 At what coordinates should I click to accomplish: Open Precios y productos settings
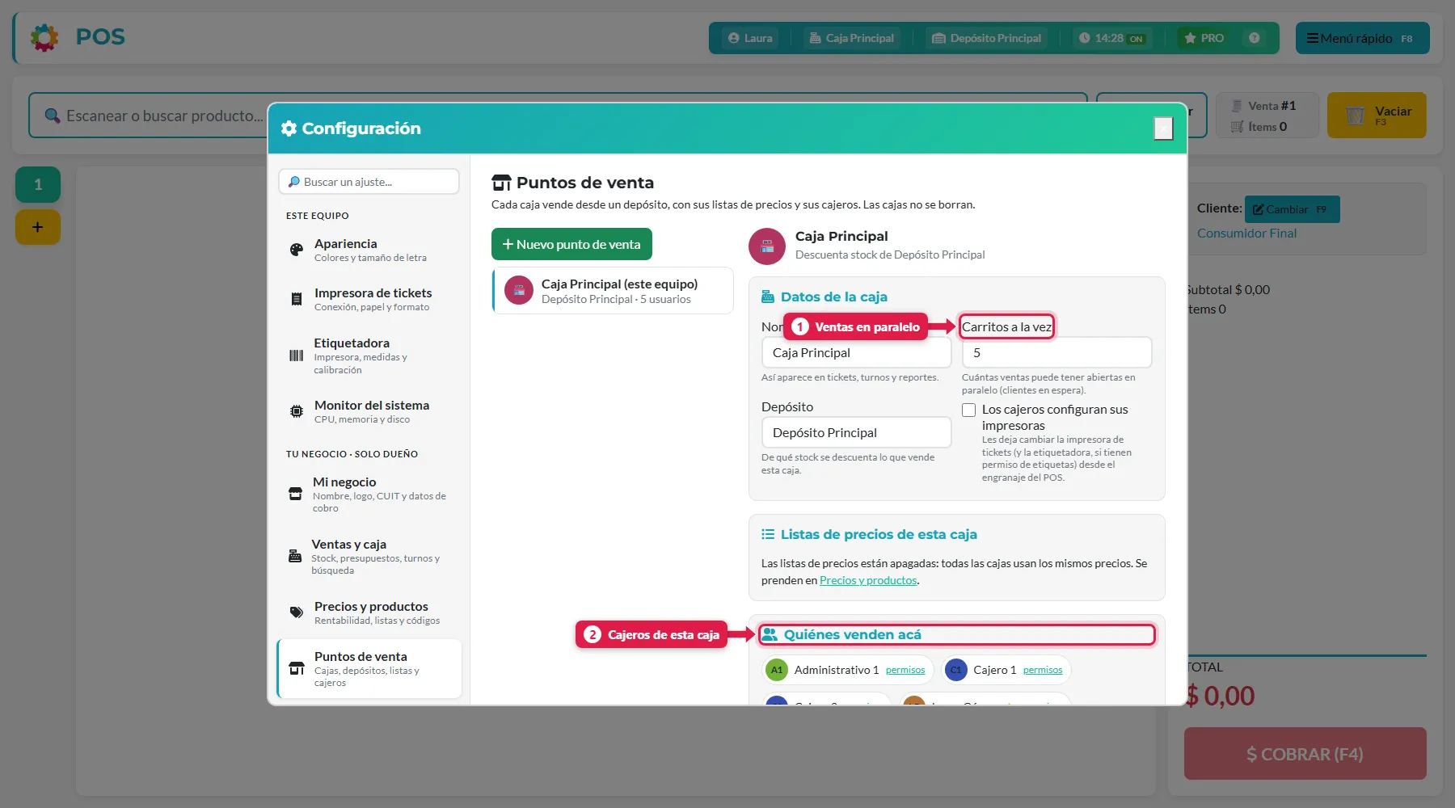click(369, 612)
